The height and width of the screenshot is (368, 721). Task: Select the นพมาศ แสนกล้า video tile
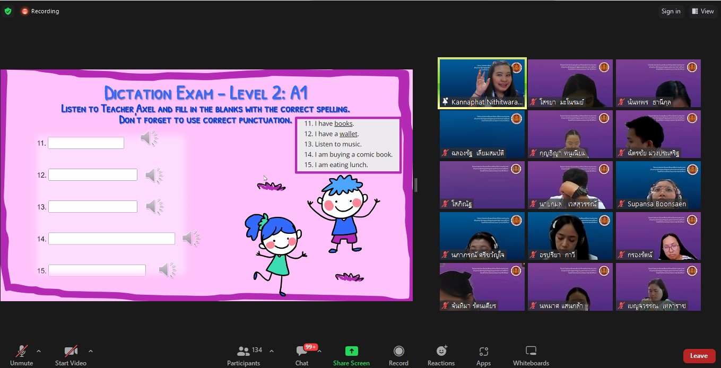570,287
